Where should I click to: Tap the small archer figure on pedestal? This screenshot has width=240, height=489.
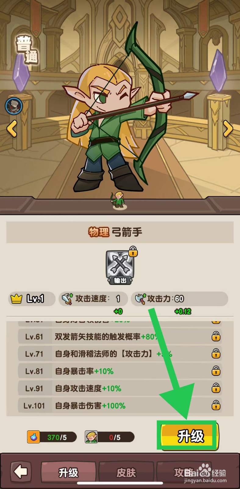119,200
